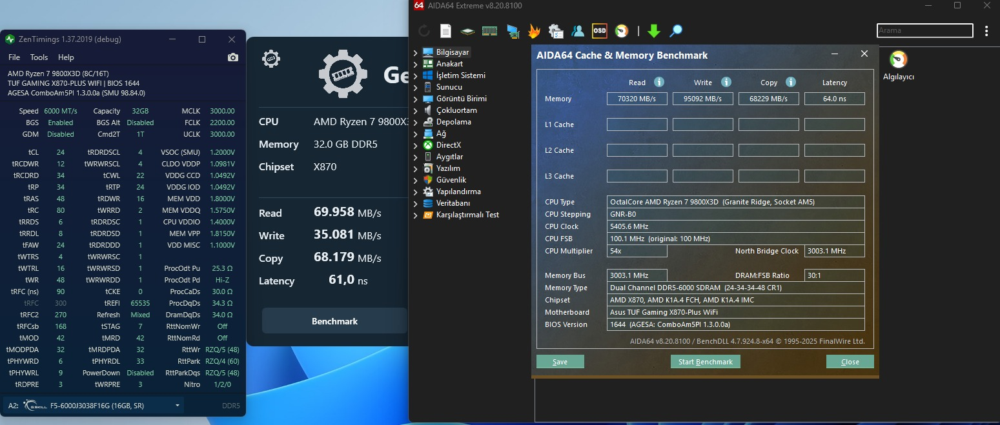Click the DRAM:FSB Ratio 30:1 value
Screen dimensions: 1000x425
835,275
